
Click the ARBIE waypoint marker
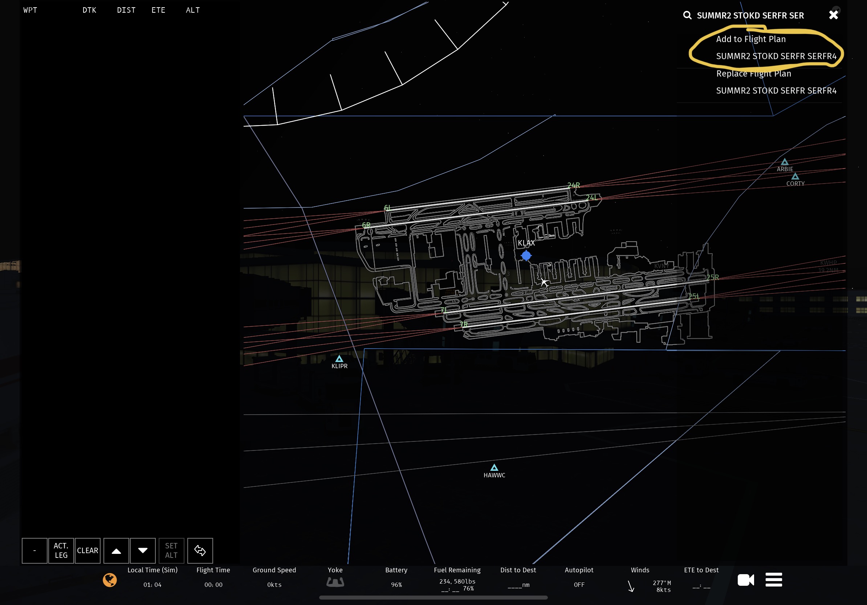pyautogui.click(x=785, y=162)
